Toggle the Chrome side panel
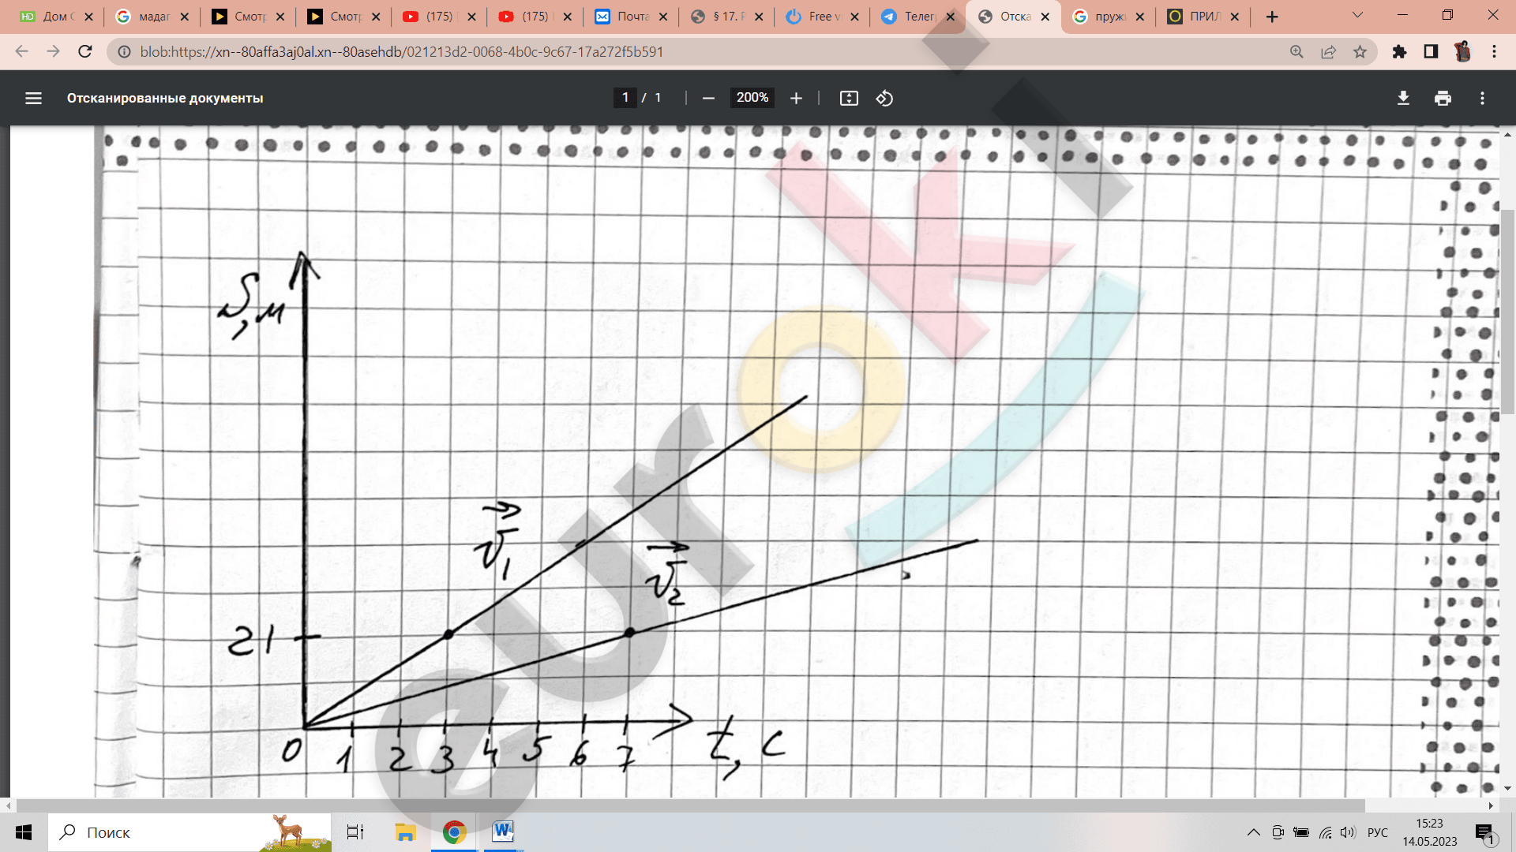Screen dimensions: 1516x852 [1431, 51]
